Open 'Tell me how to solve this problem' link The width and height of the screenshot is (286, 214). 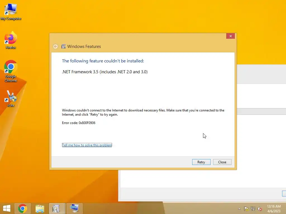click(x=87, y=145)
